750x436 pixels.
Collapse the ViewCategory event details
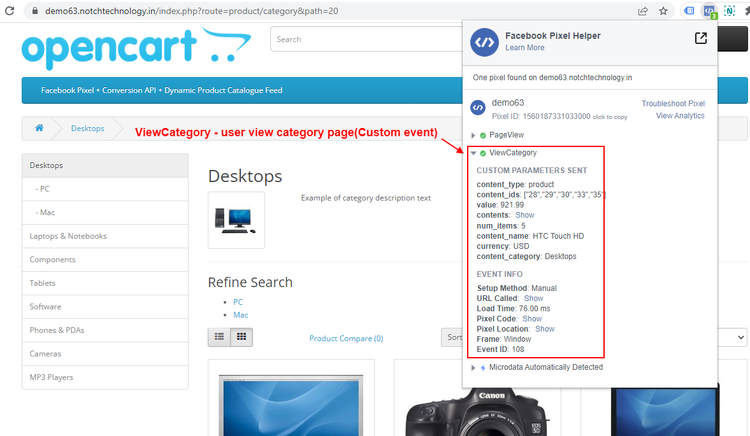(473, 153)
